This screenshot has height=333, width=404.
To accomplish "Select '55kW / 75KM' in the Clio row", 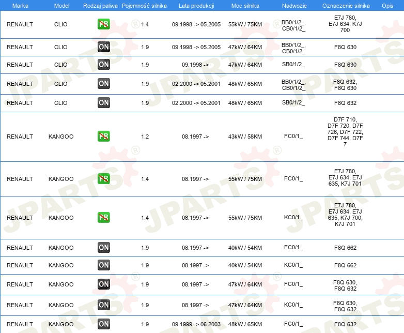I will 245,24.
